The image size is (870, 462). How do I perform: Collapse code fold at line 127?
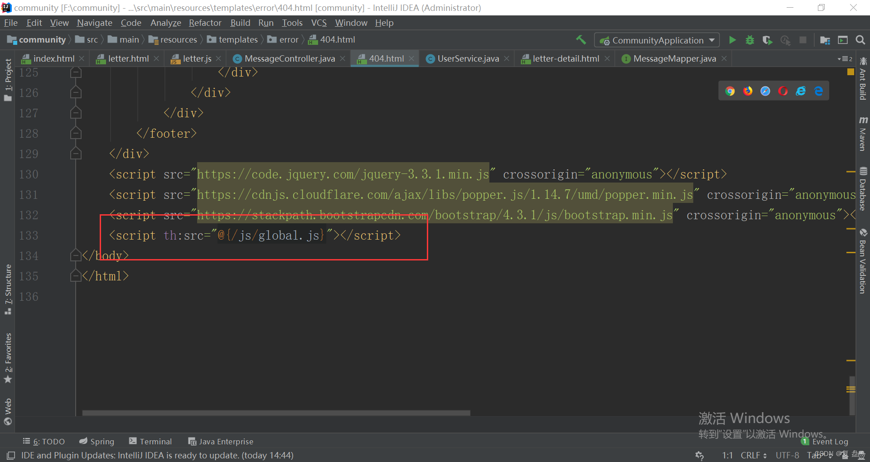coord(76,113)
